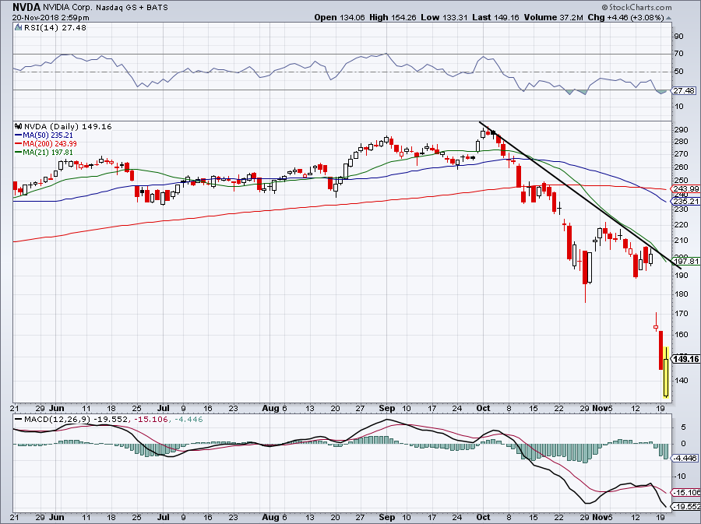Viewport: 701px width, 524px height.
Task: Click the 235.21 price tag on right axis
Action: 686,201
